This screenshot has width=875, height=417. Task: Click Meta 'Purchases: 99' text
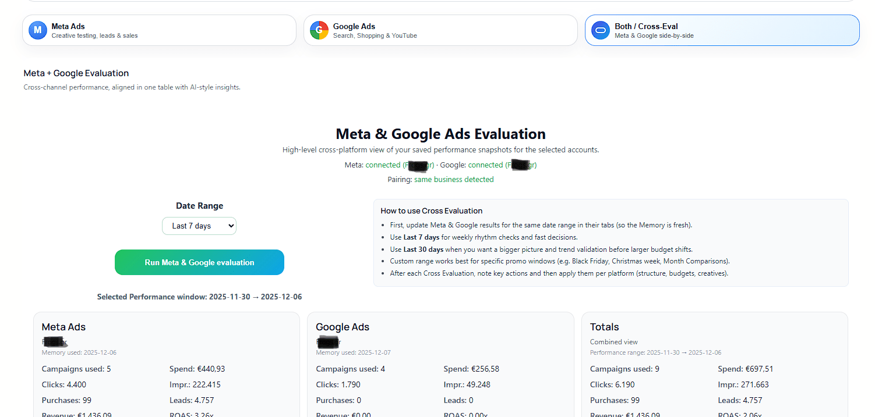(66, 400)
